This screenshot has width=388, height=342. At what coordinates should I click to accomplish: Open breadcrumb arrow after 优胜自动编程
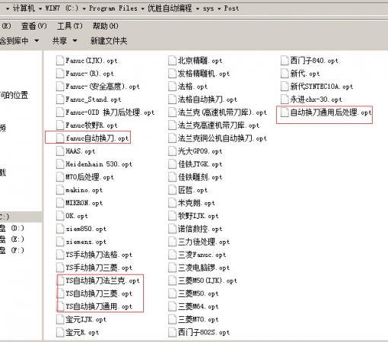point(198,8)
